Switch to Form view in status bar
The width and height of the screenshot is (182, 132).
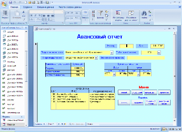point(164,129)
